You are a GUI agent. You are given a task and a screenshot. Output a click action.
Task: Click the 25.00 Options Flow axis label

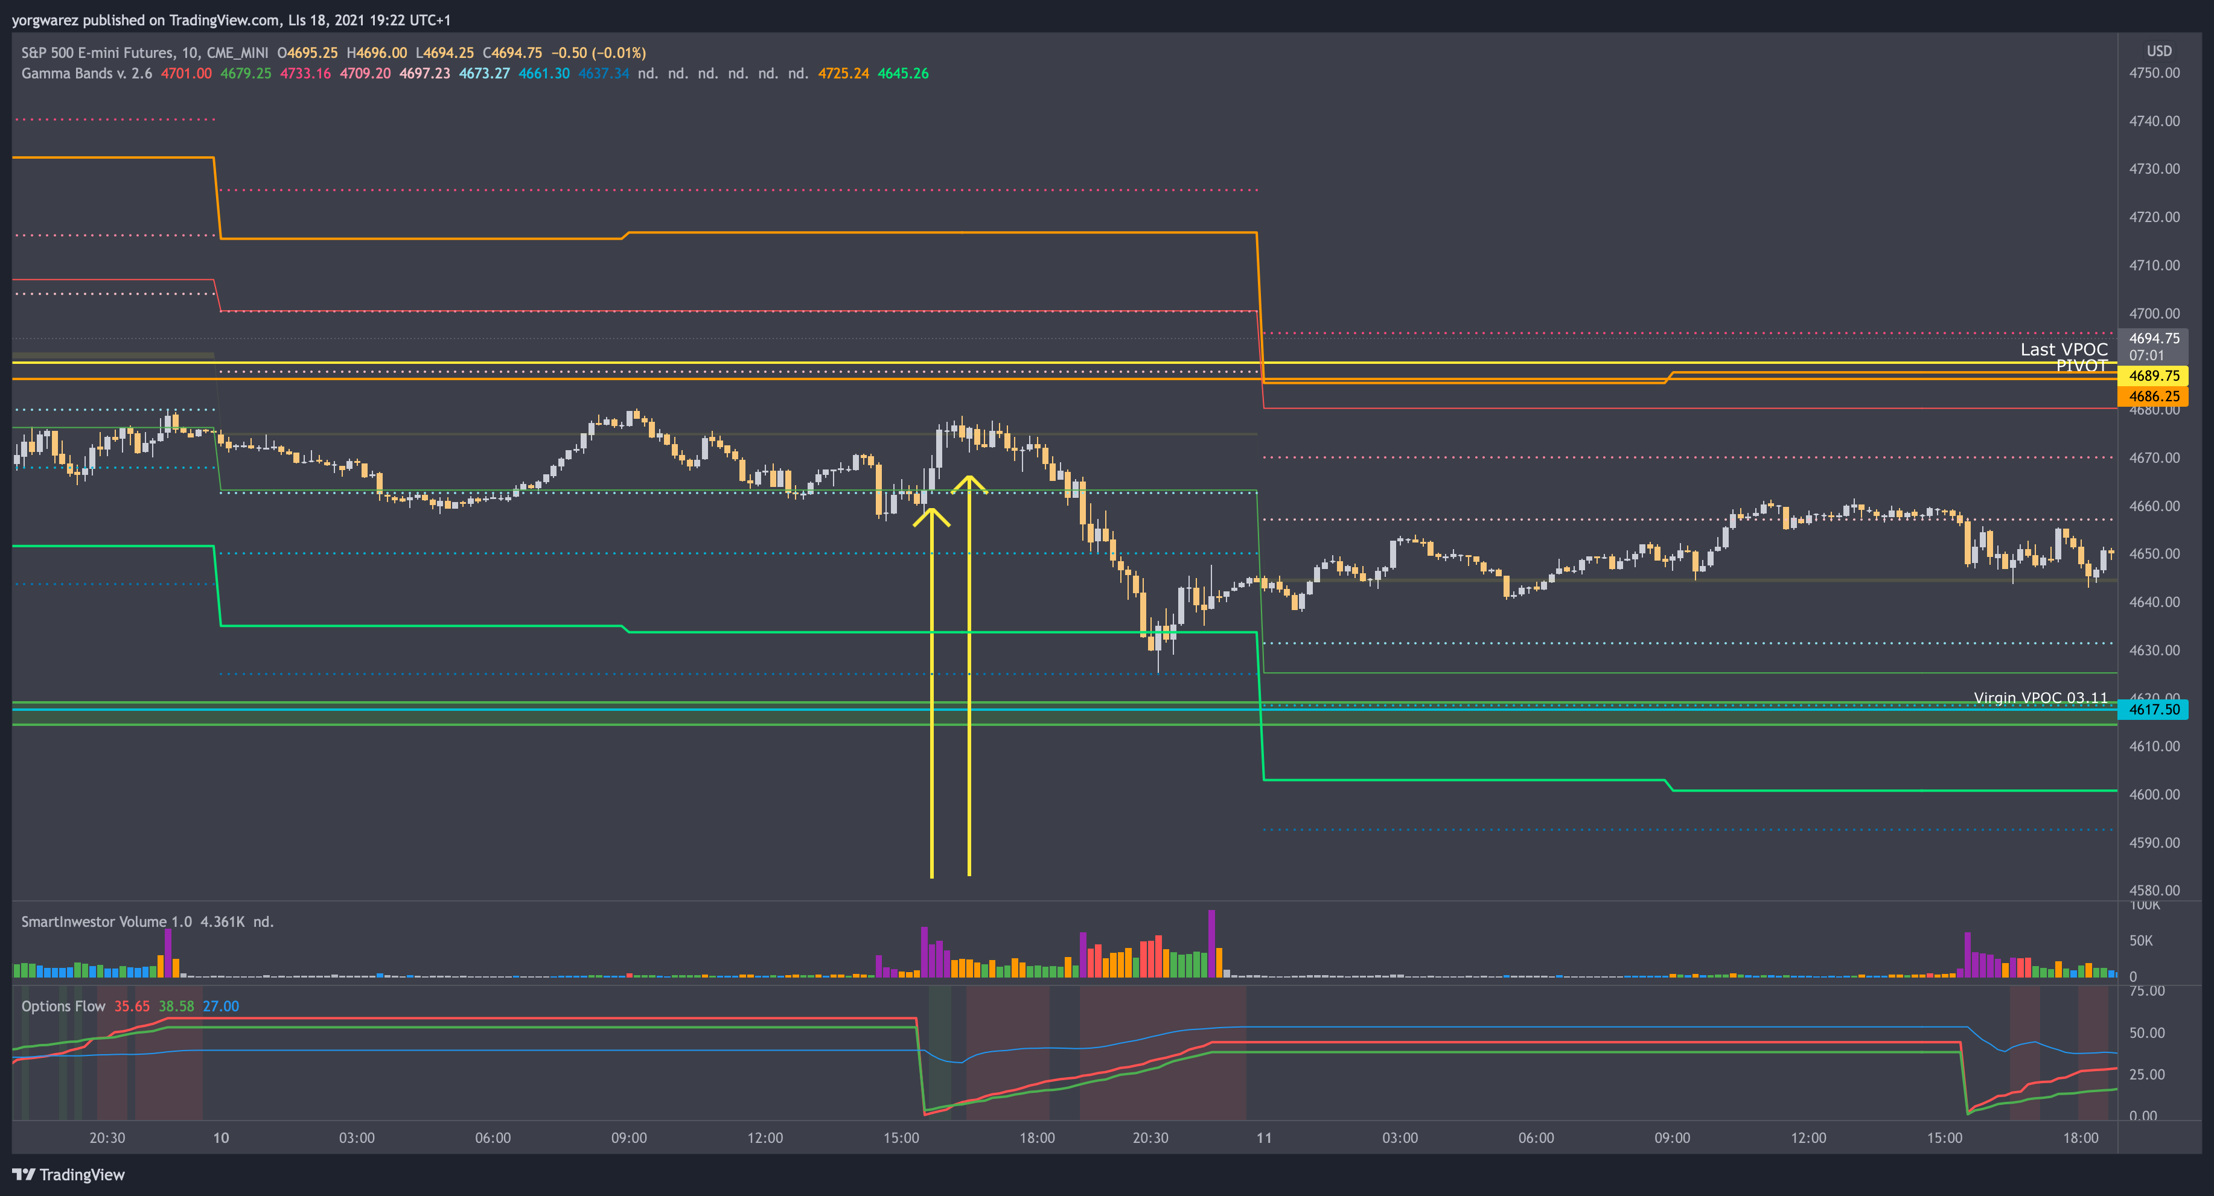point(2146,1074)
